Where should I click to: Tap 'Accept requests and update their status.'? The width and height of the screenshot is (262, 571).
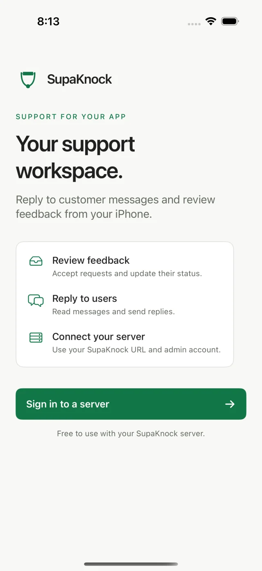tap(127, 274)
